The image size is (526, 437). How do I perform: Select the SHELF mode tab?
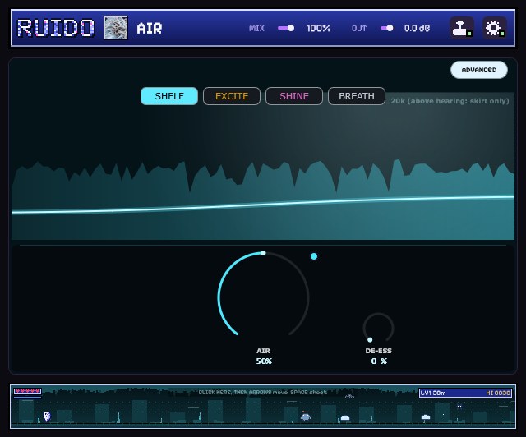pos(169,96)
